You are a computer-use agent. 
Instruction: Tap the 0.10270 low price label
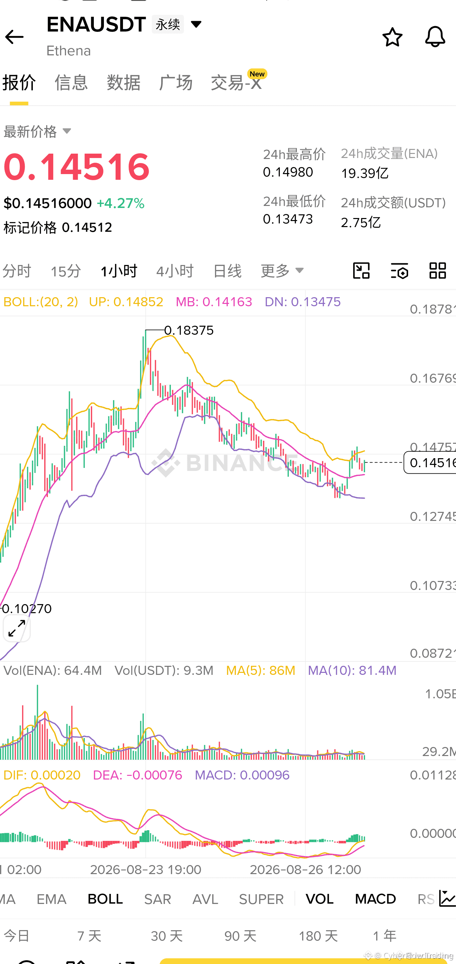27,608
